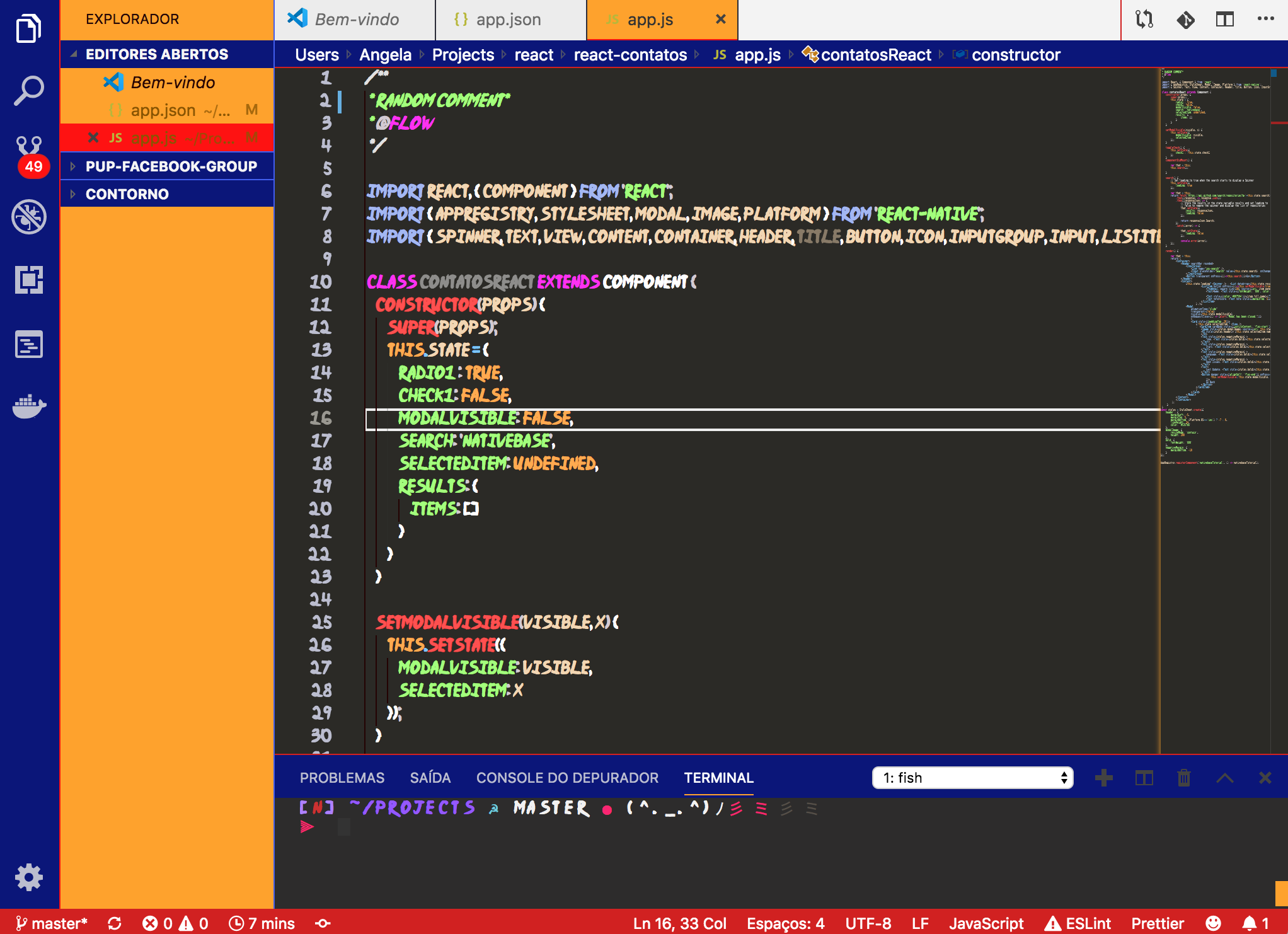Screen dimensions: 1288x934
Task: Open the Docker view icon
Action: coord(29,406)
